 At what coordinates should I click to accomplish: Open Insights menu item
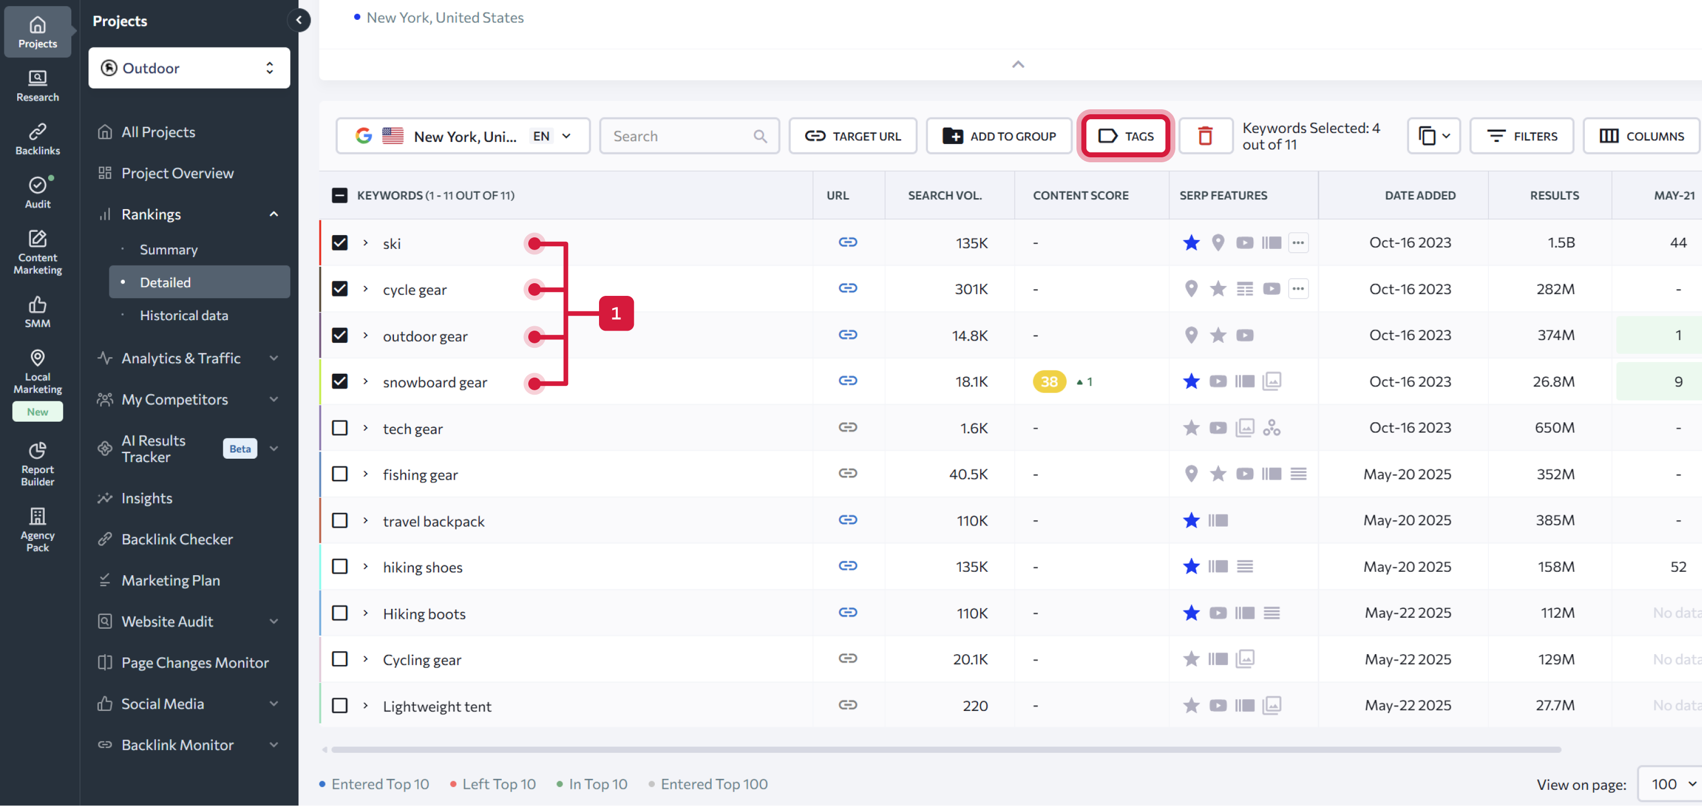pyautogui.click(x=146, y=498)
